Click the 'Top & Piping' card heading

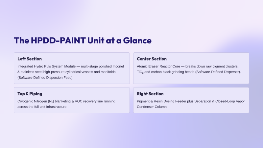pos(30,94)
